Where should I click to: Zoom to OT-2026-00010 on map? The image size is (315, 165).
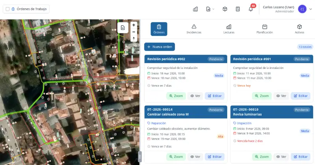262,157
